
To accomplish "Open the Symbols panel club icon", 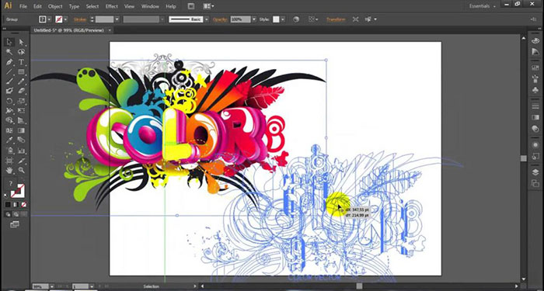I will 535,90.
